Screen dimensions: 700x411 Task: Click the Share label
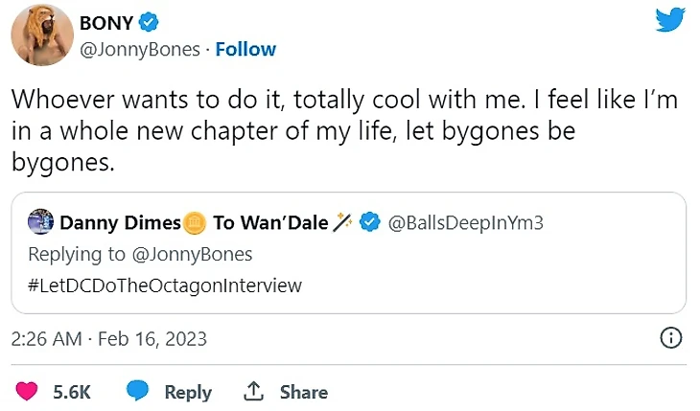point(304,392)
